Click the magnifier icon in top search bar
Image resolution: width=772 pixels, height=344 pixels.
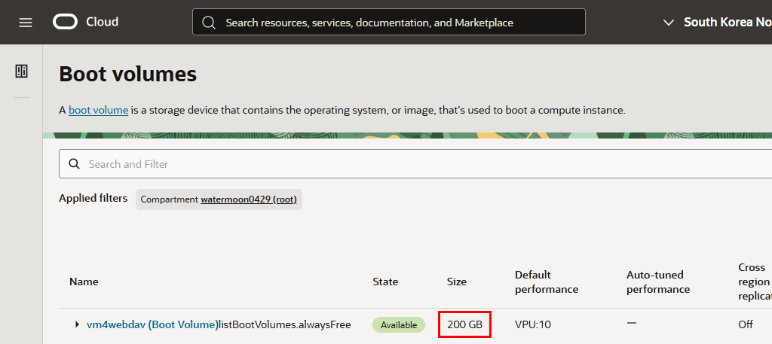tap(209, 23)
